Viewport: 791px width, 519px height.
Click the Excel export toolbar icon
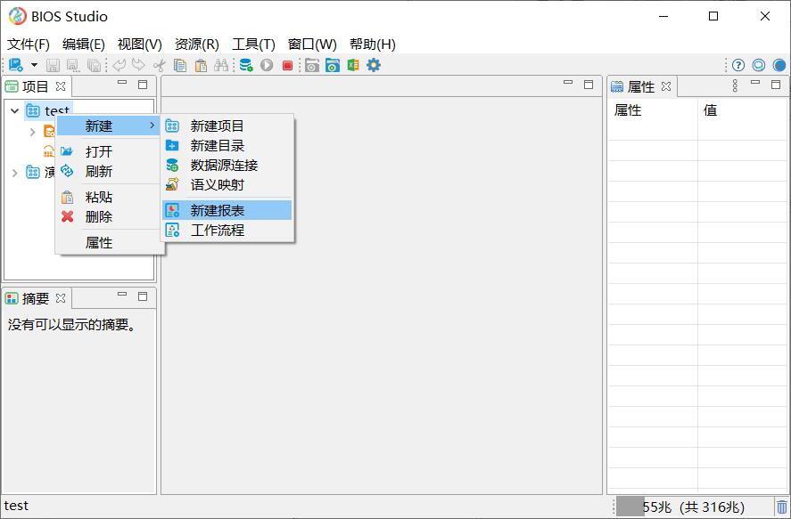click(x=353, y=65)
